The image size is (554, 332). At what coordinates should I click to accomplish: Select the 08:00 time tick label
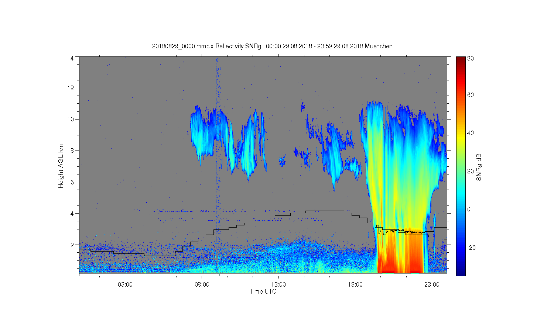[202, 285]
